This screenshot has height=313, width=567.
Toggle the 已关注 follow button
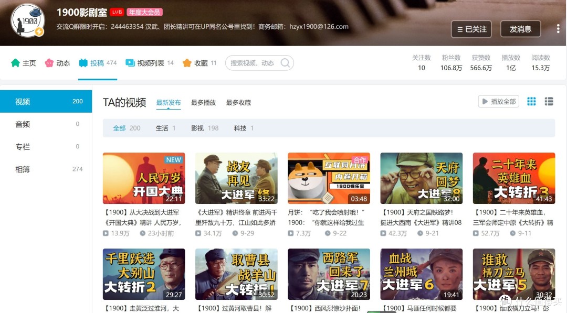(471, 29)
